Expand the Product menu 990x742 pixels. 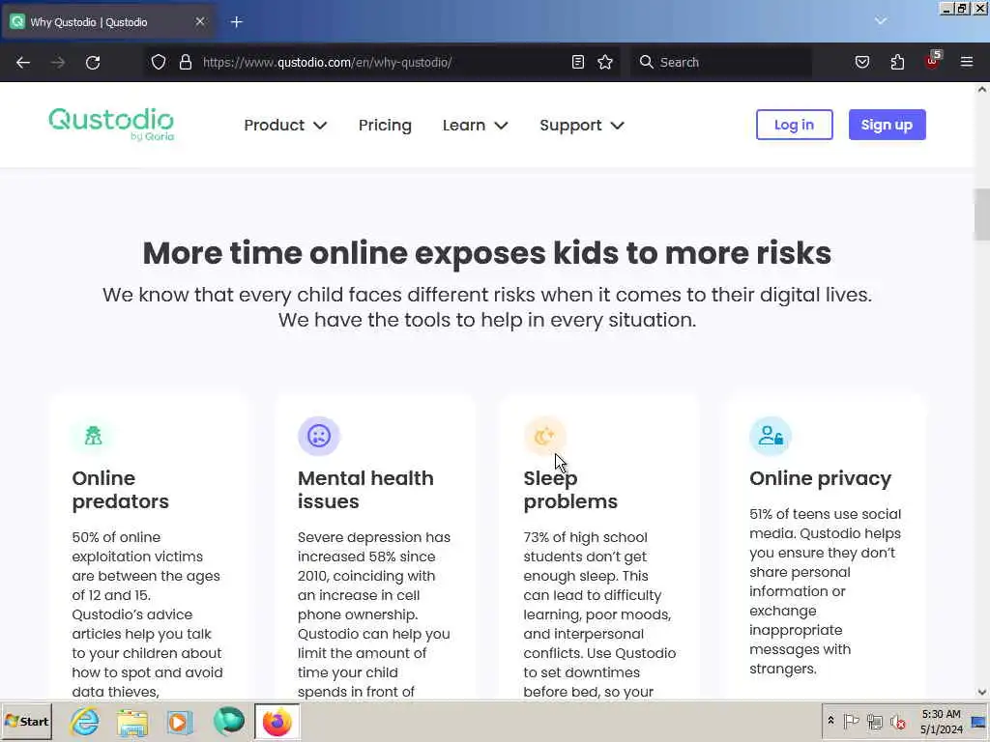[x=285, y=125]
